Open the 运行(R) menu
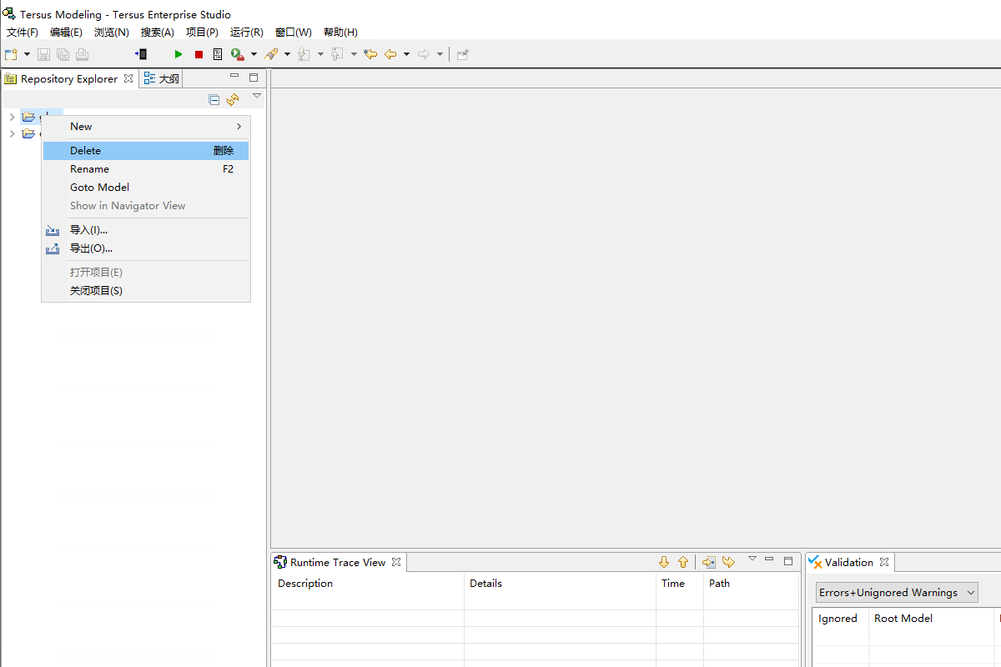 click(x=246, y=32)
